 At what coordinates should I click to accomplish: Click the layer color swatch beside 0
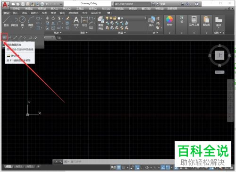click(x=119, y=18)
